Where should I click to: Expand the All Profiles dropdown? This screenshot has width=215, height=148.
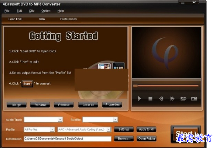click(x=52, y=129)
